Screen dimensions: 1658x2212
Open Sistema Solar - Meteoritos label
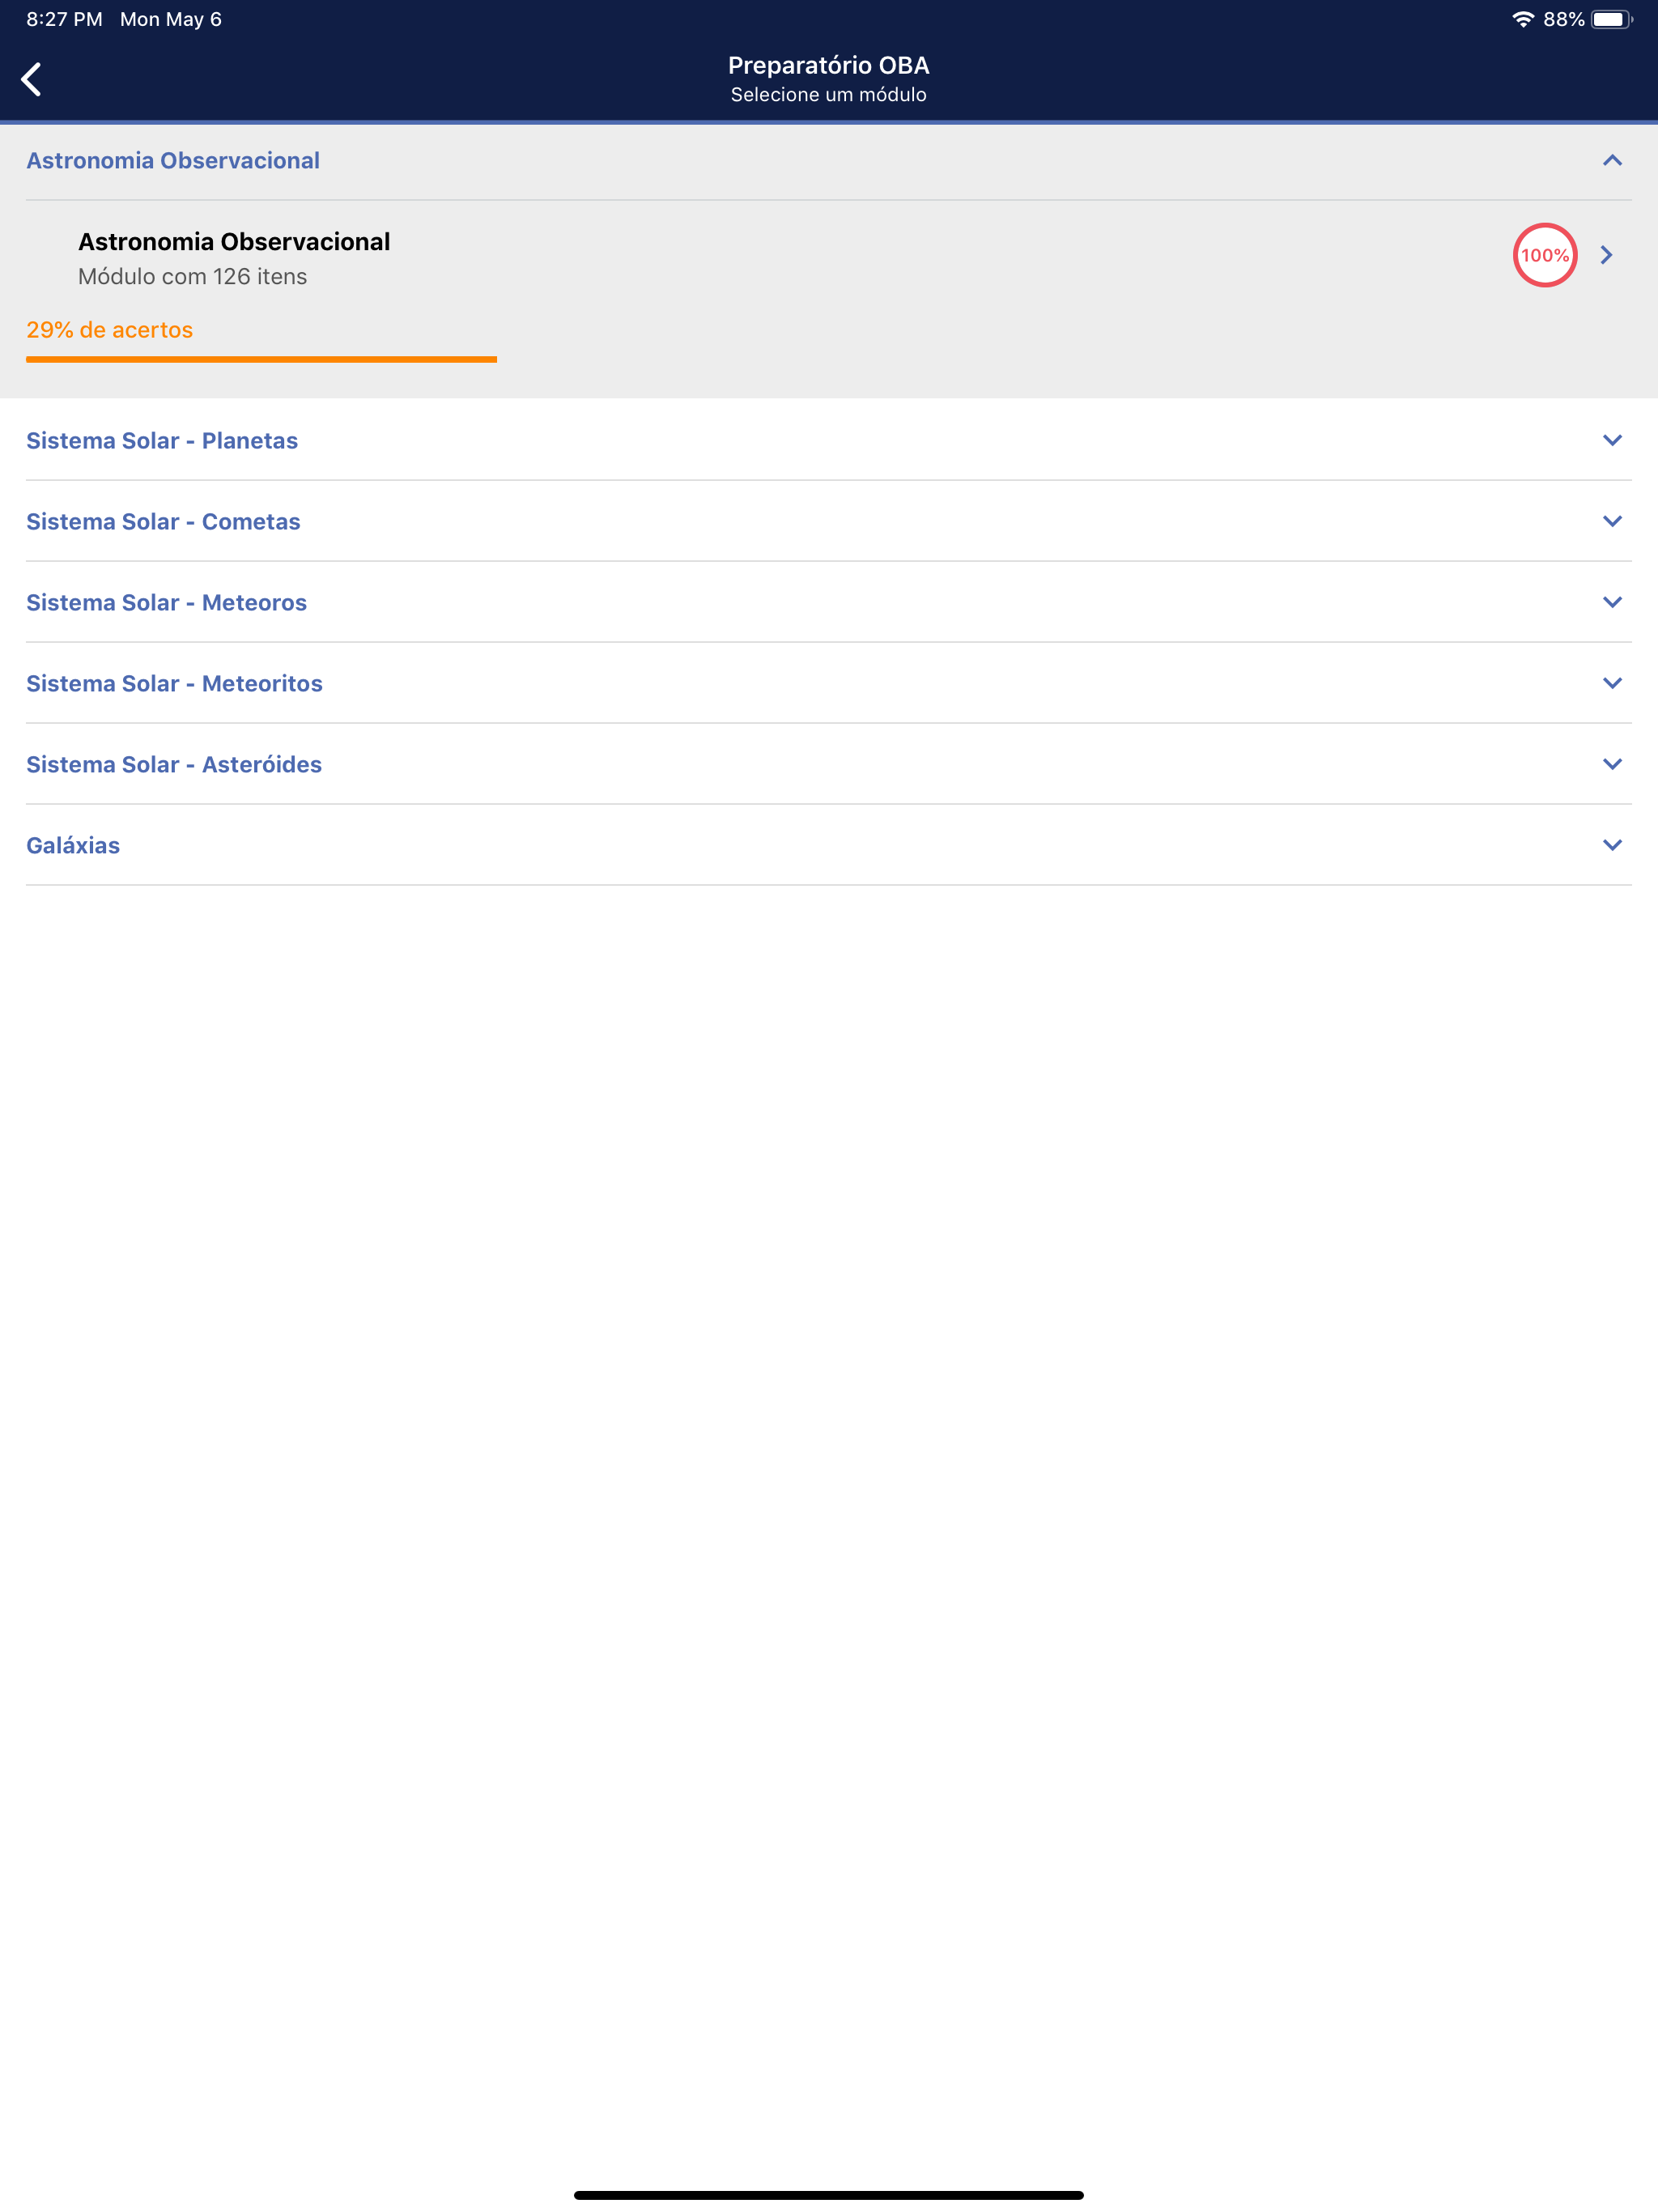pos(174,683)
